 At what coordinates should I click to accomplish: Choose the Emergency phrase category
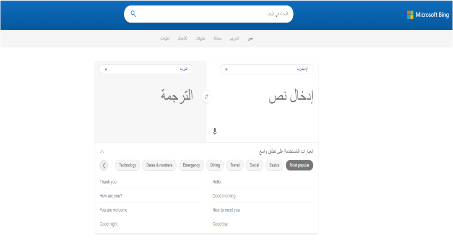pyautogui.click(x=191, y=165)
